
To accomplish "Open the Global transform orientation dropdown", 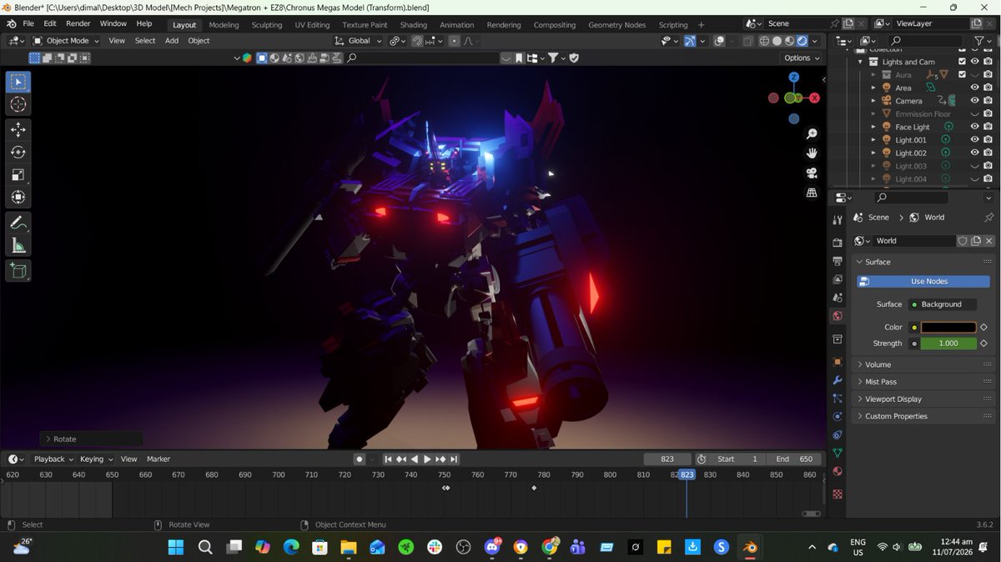I will pos(359,41).
